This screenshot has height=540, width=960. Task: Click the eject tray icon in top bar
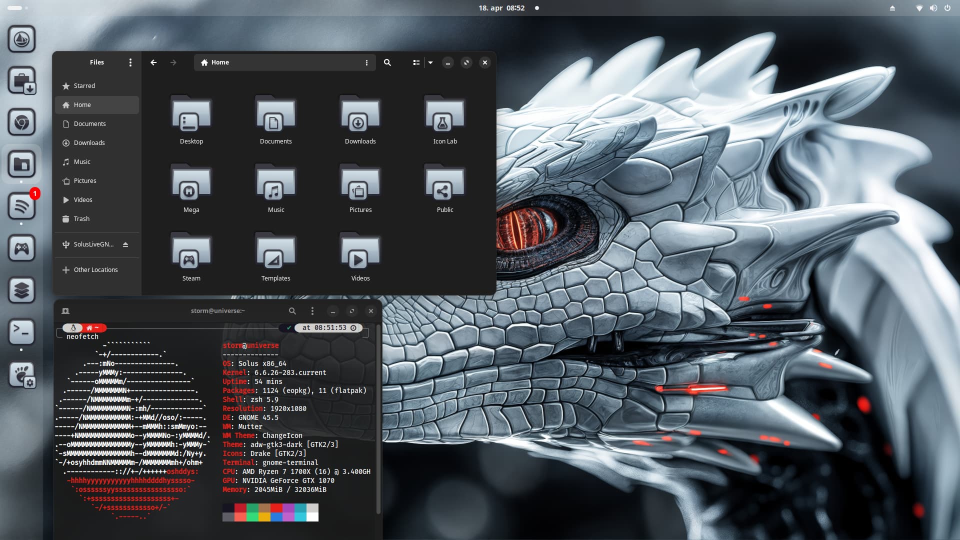click(x=892, y=8)
